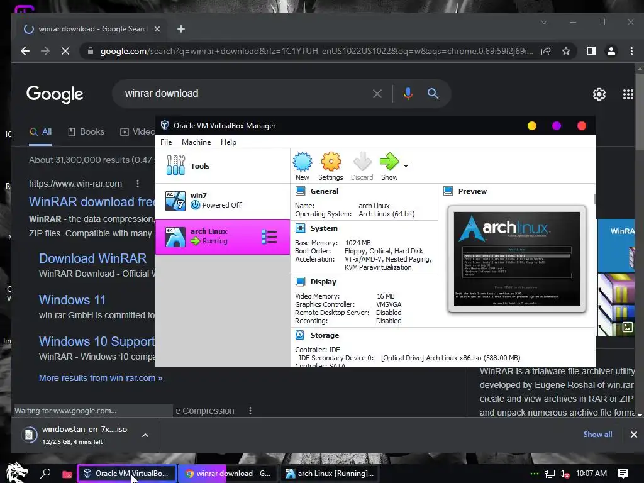Click the purple VirtualBox window button

click(557, 126)
